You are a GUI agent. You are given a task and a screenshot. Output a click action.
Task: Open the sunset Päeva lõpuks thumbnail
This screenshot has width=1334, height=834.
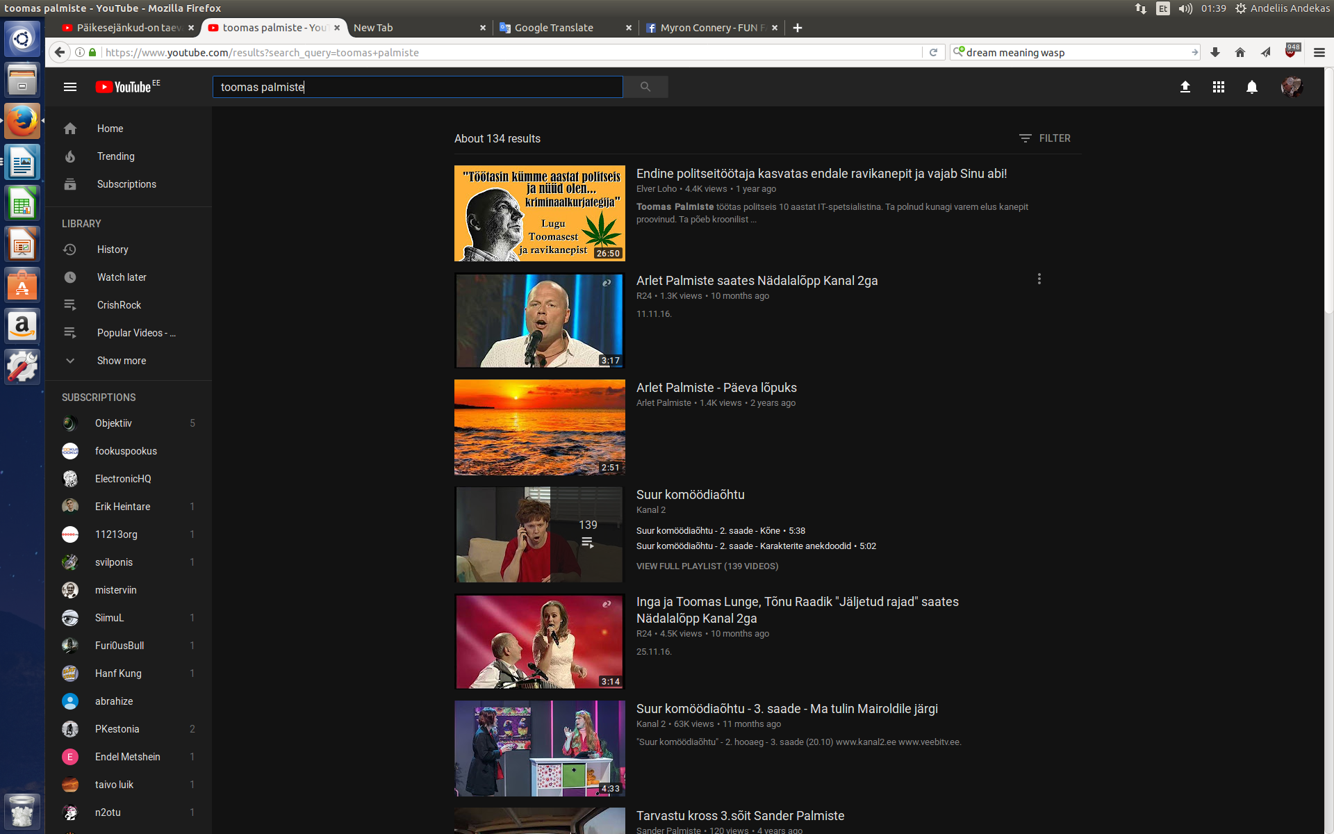[x=540, y=427]
